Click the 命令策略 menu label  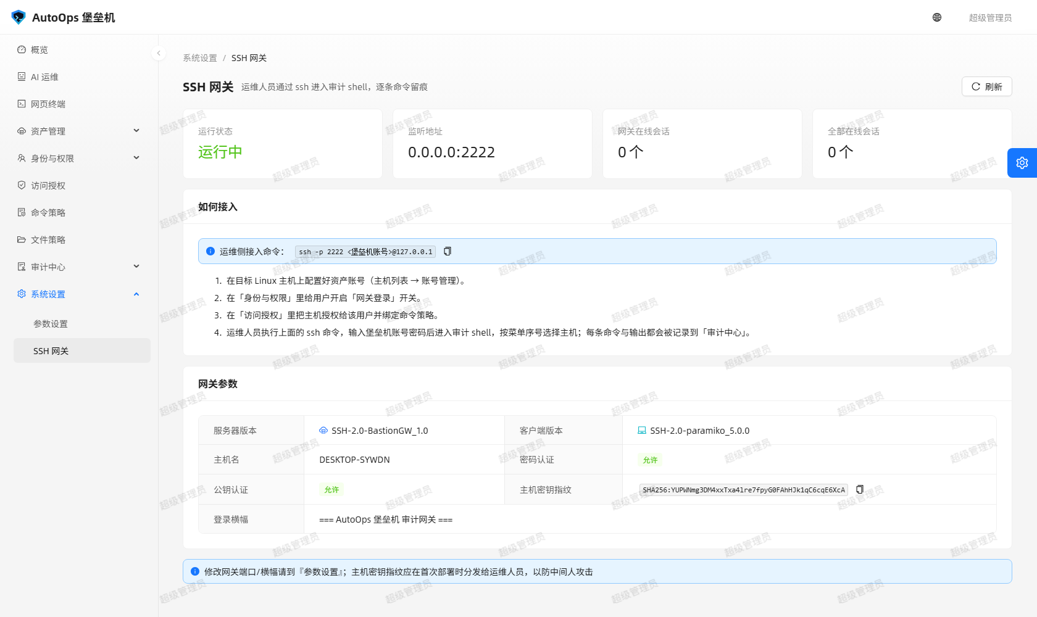point(48,212)
